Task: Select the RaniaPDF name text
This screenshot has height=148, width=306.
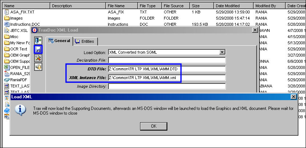Action: tap(19, 80)
